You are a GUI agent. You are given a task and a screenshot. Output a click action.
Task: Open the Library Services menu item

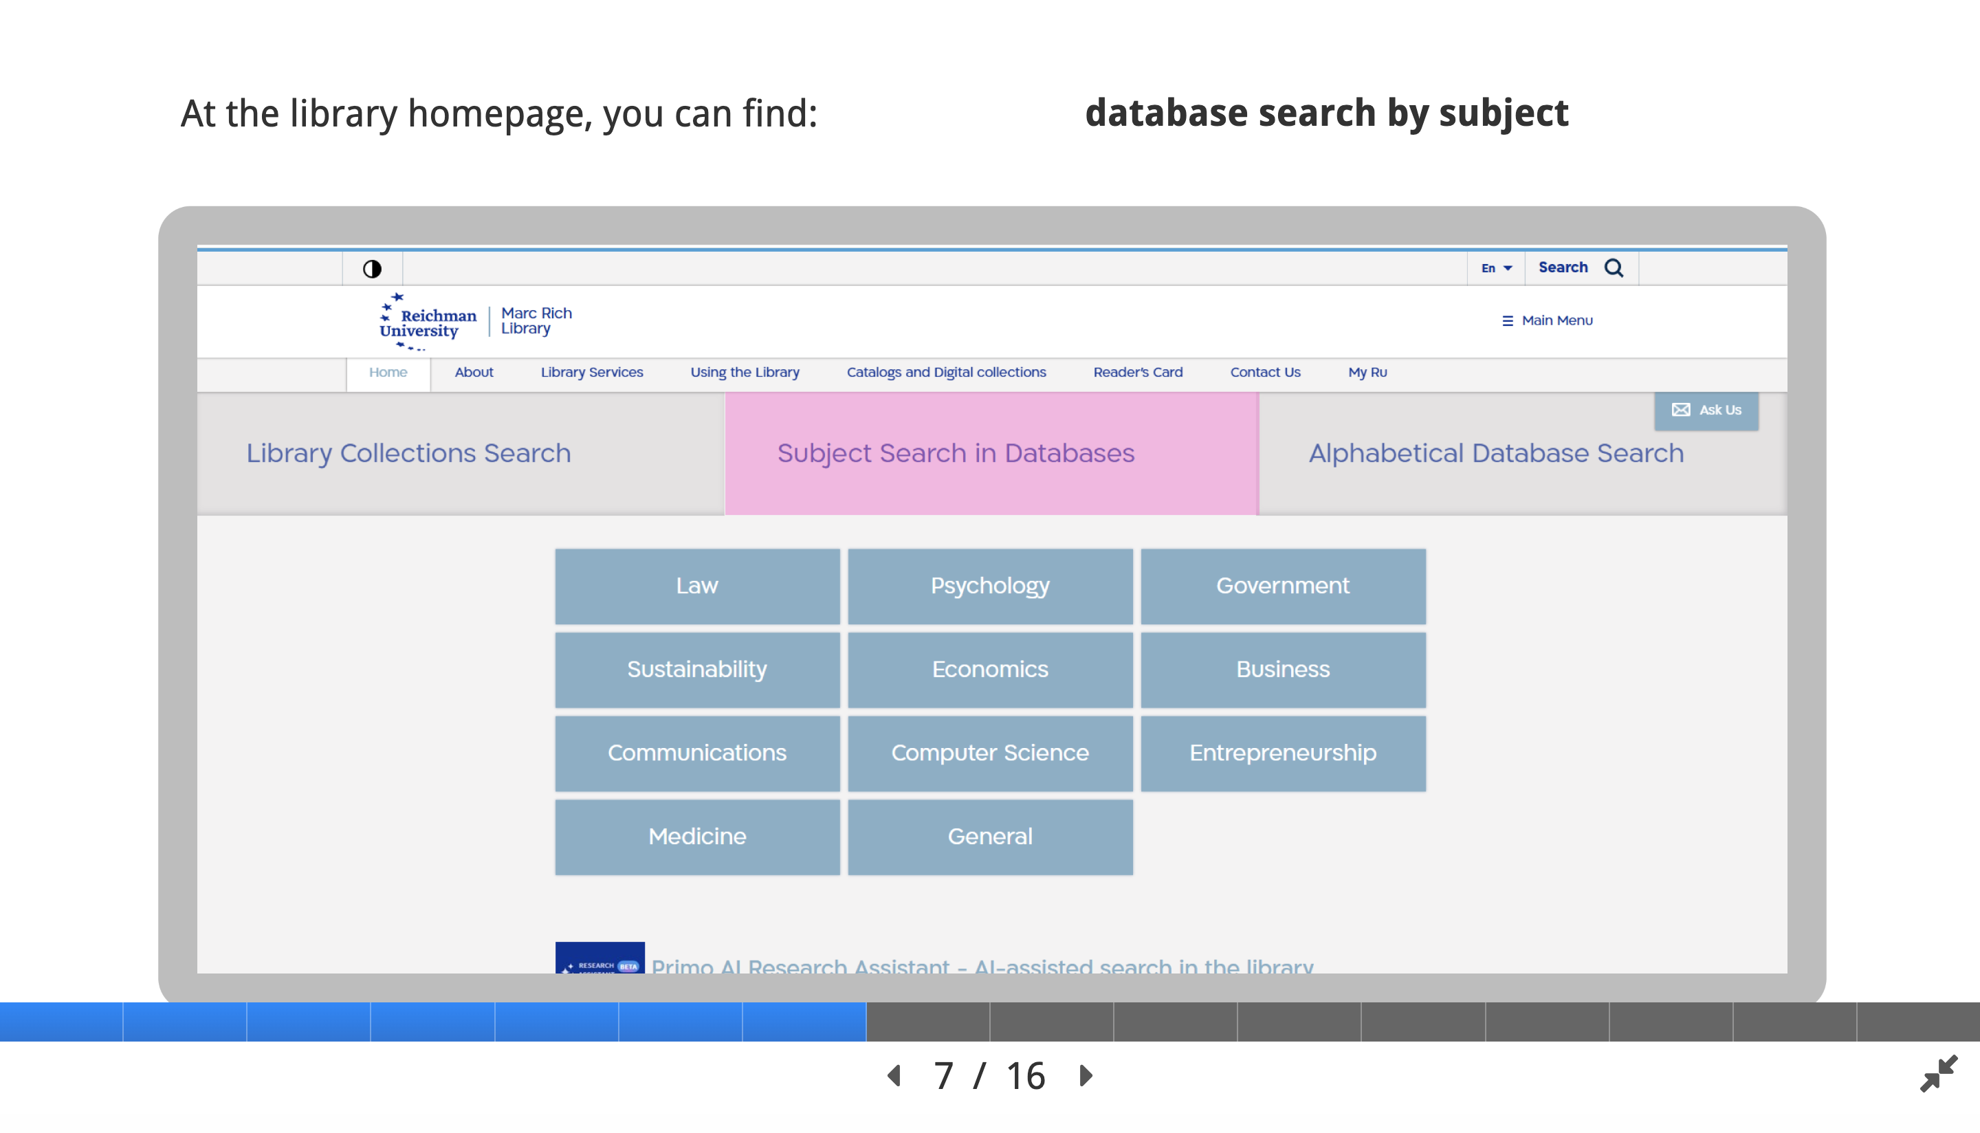[591, 372]
